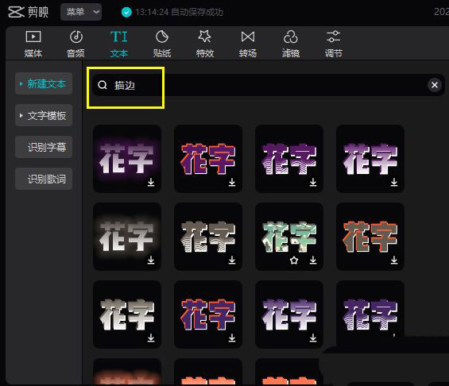This screenshot has width=449, height=386.
Task: Open the 音频 audio tab icon
Action: 75,37
